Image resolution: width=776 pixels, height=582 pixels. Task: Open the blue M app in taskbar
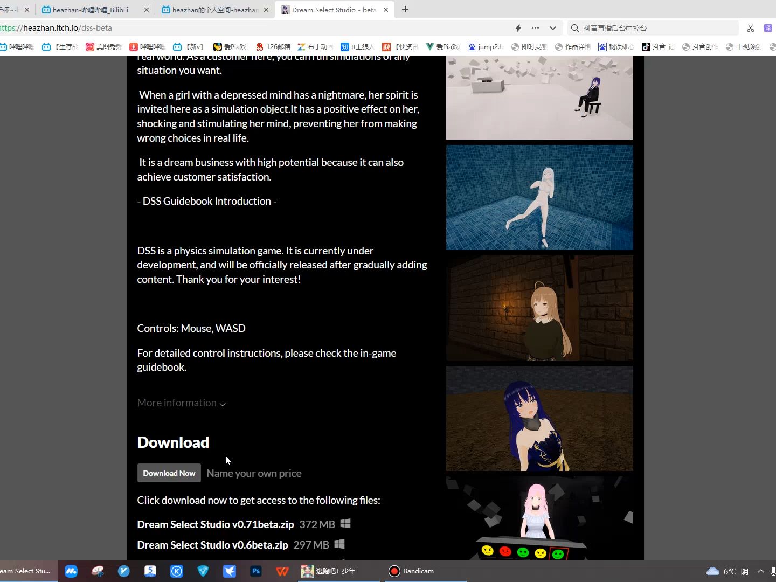click(71, 571)
